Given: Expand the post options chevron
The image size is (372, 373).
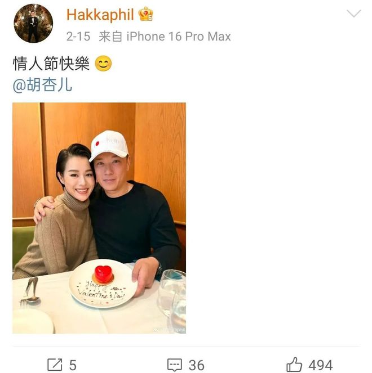Looking at the screenshot, I should 354,14.
